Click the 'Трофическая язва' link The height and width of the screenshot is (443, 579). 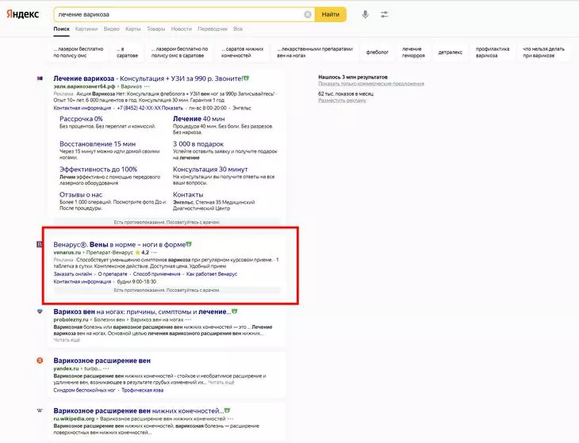point(142,390)
